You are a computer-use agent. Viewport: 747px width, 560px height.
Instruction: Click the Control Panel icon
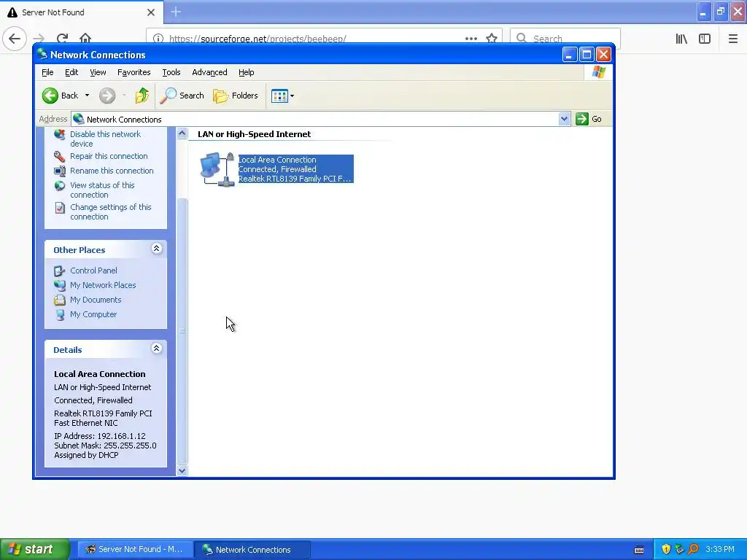click(60, 271)
